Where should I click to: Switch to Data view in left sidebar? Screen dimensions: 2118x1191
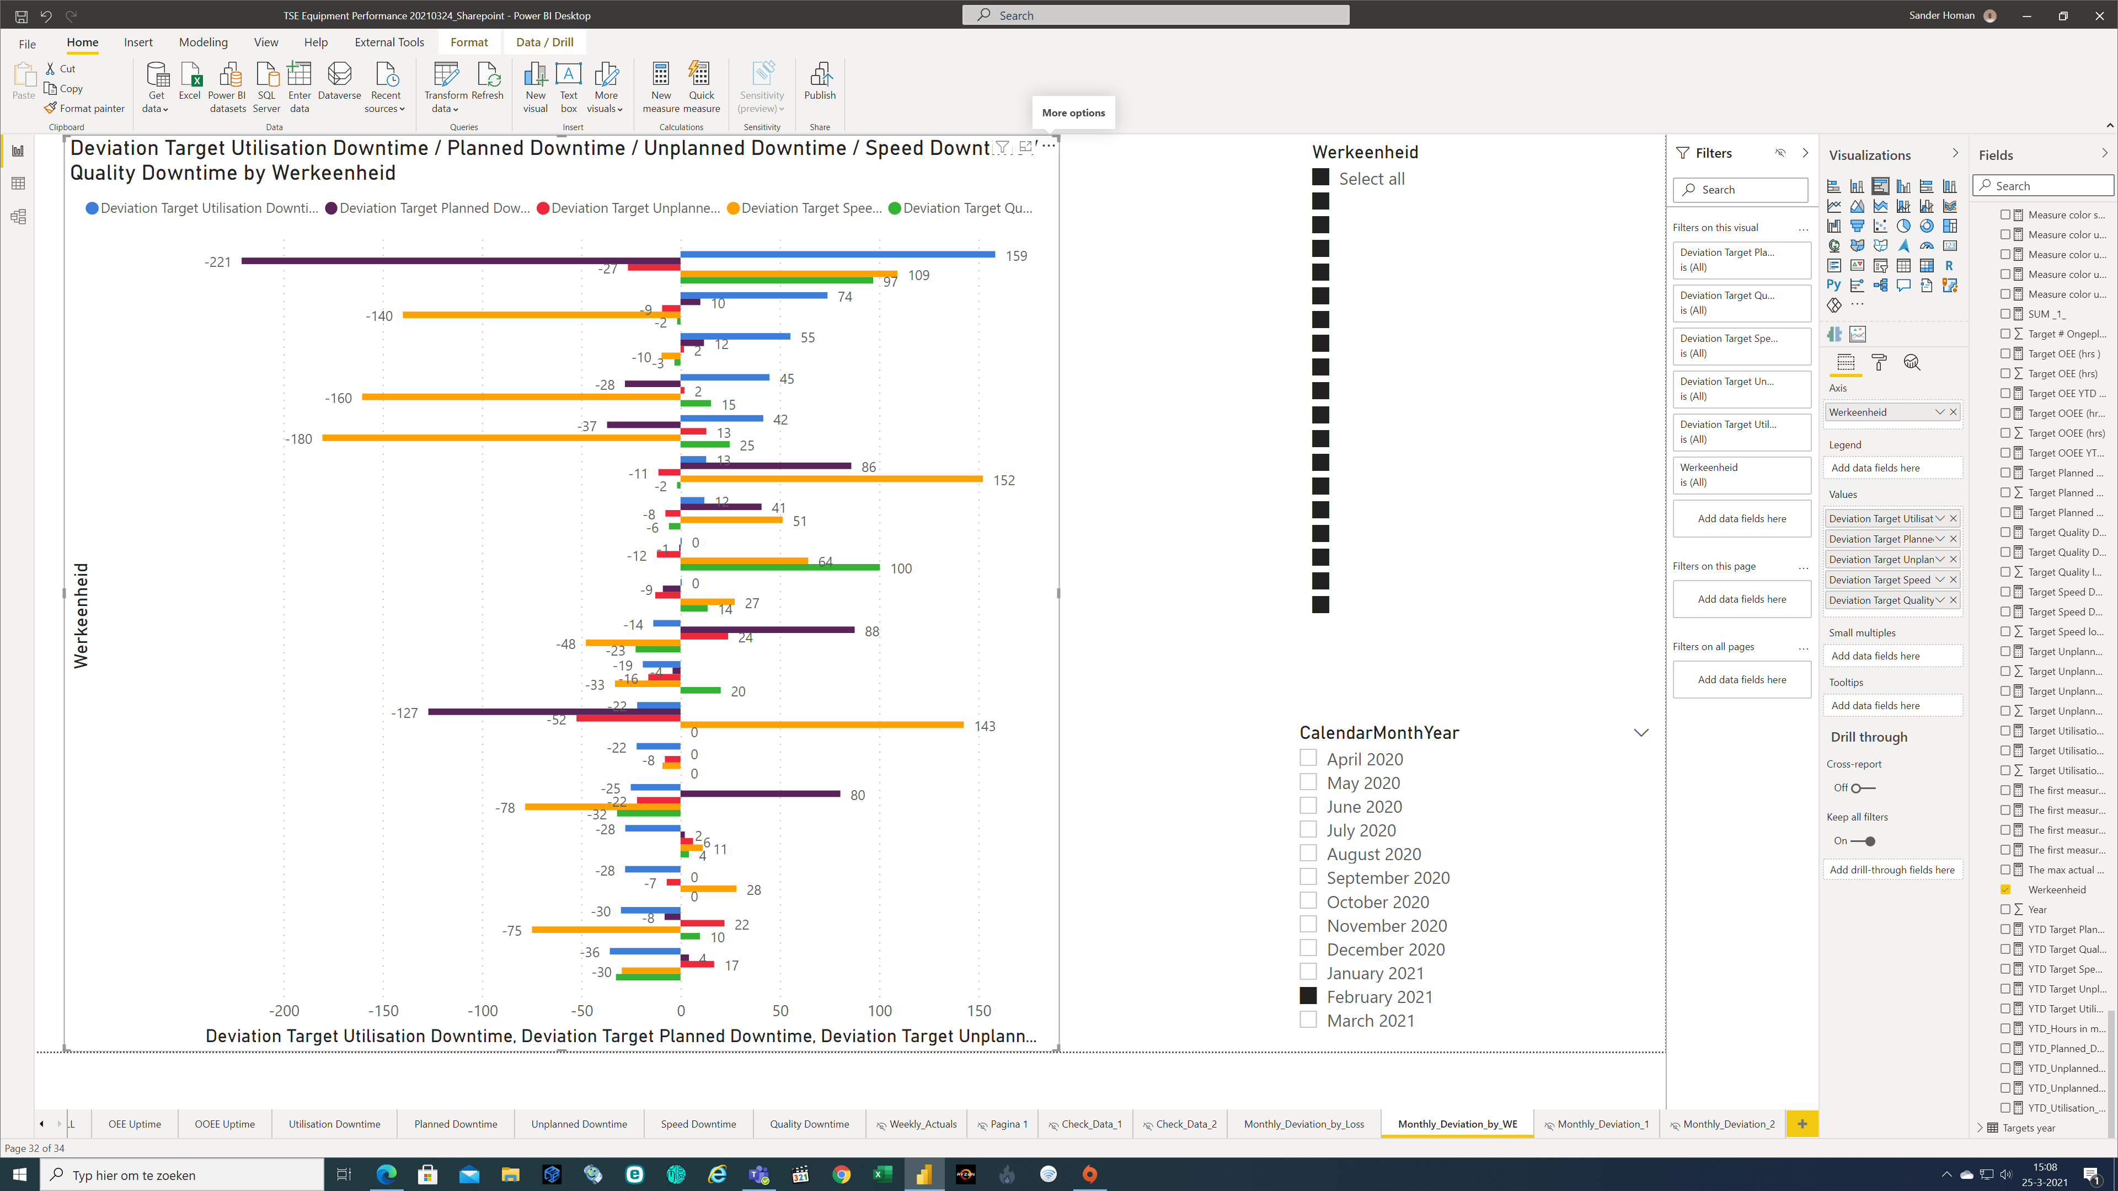click(18, 183)
